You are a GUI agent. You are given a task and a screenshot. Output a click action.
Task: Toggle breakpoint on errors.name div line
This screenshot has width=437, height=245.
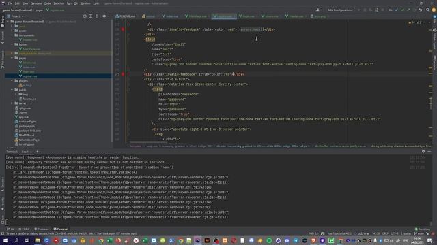[123, 29]
